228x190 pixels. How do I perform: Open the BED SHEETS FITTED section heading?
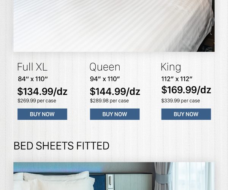tap(61, 146)
